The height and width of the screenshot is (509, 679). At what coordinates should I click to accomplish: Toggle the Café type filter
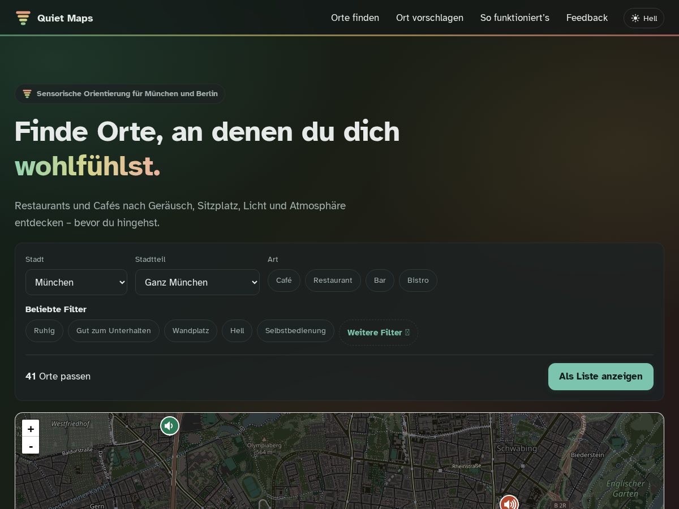tap(284, 281)
